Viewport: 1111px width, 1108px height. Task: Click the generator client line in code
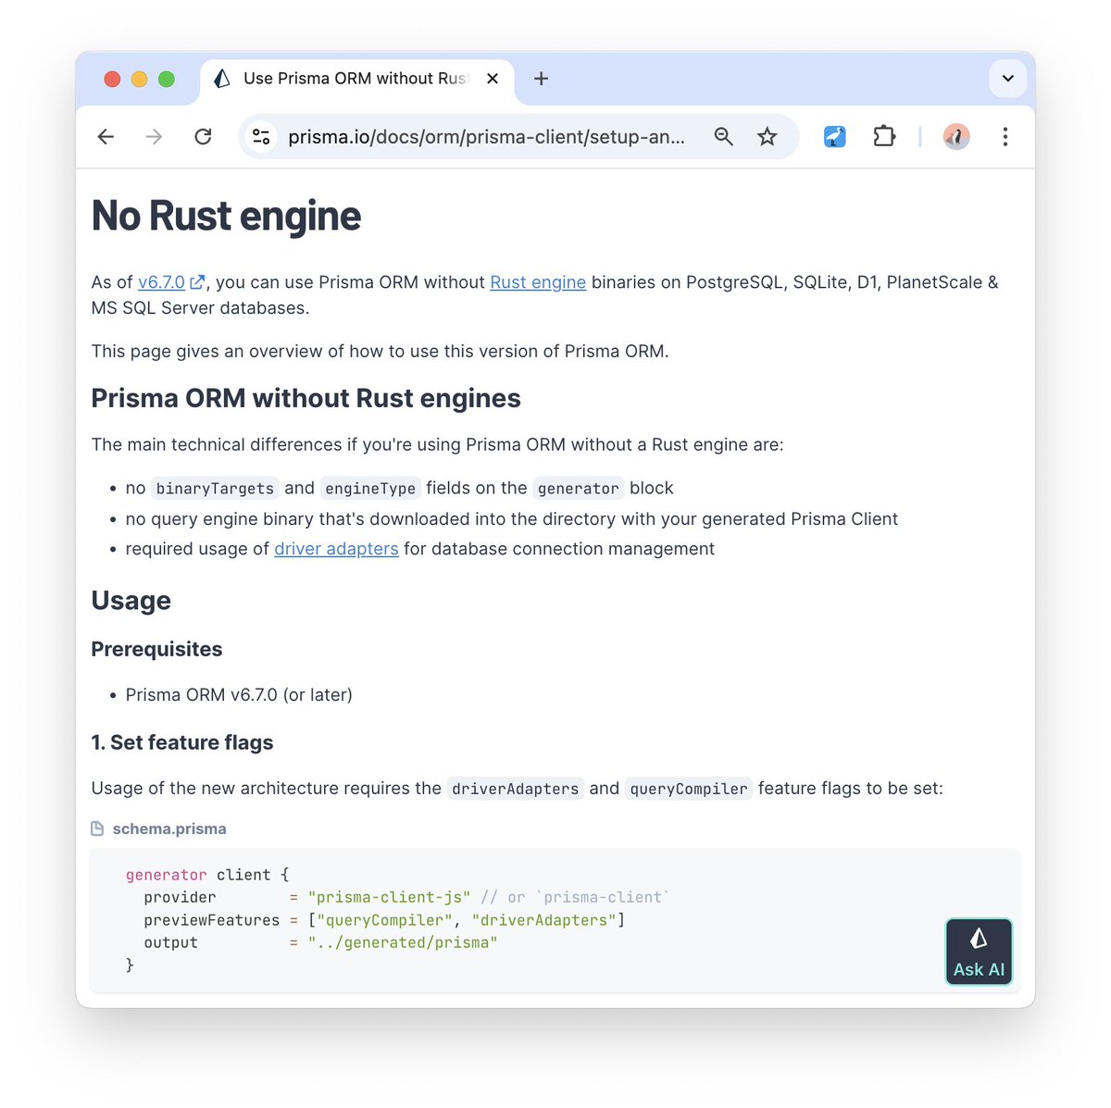pos(207,875)
